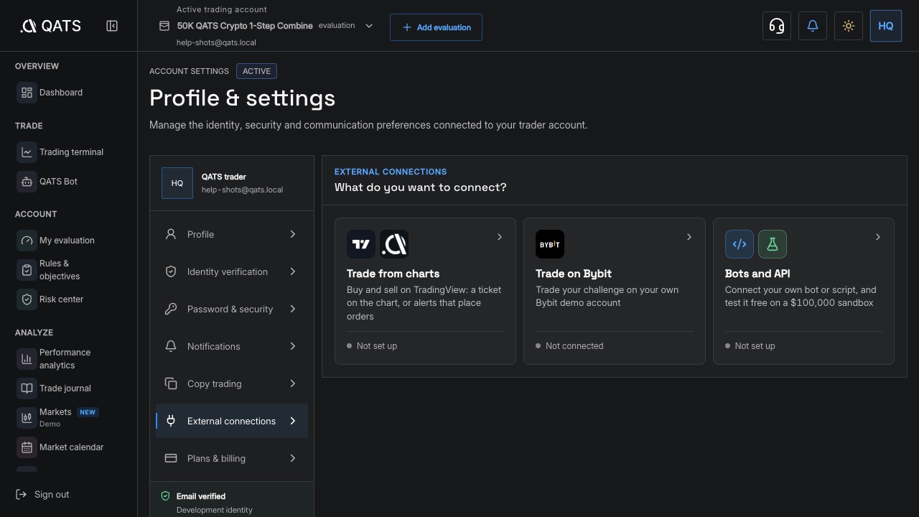The image size is (919, 517).
Task: Open Bots and API title
Action: (757, 274)
